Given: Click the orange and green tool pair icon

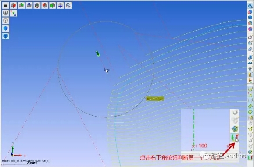Looking at the screenshot, I should pyautogui.click(x=250, y=80).
